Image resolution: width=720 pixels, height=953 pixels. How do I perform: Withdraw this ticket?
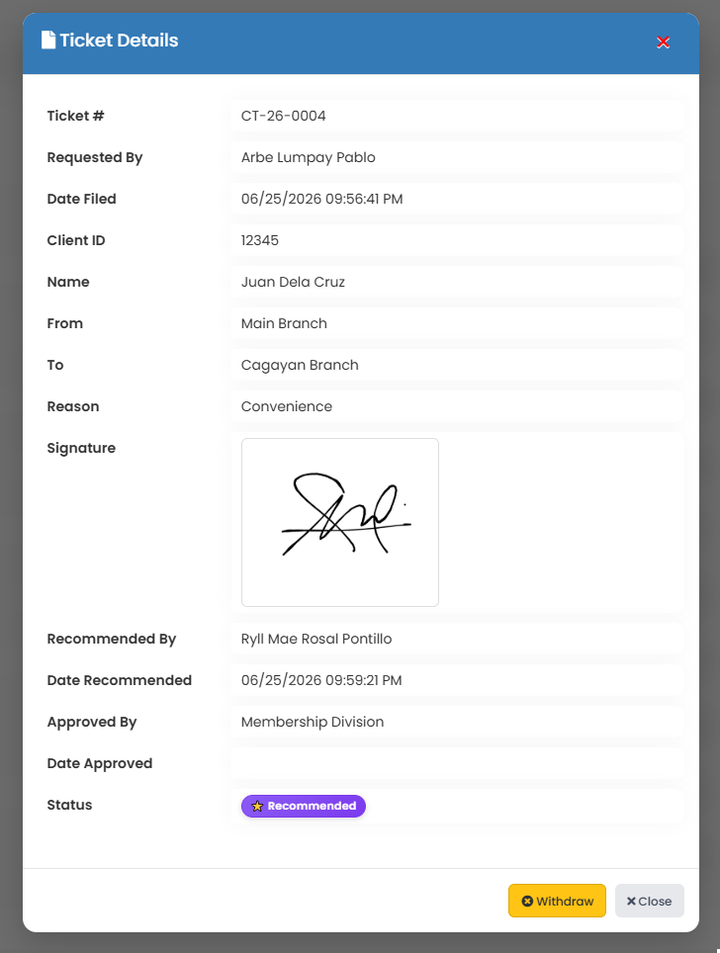tap(557, 901)
